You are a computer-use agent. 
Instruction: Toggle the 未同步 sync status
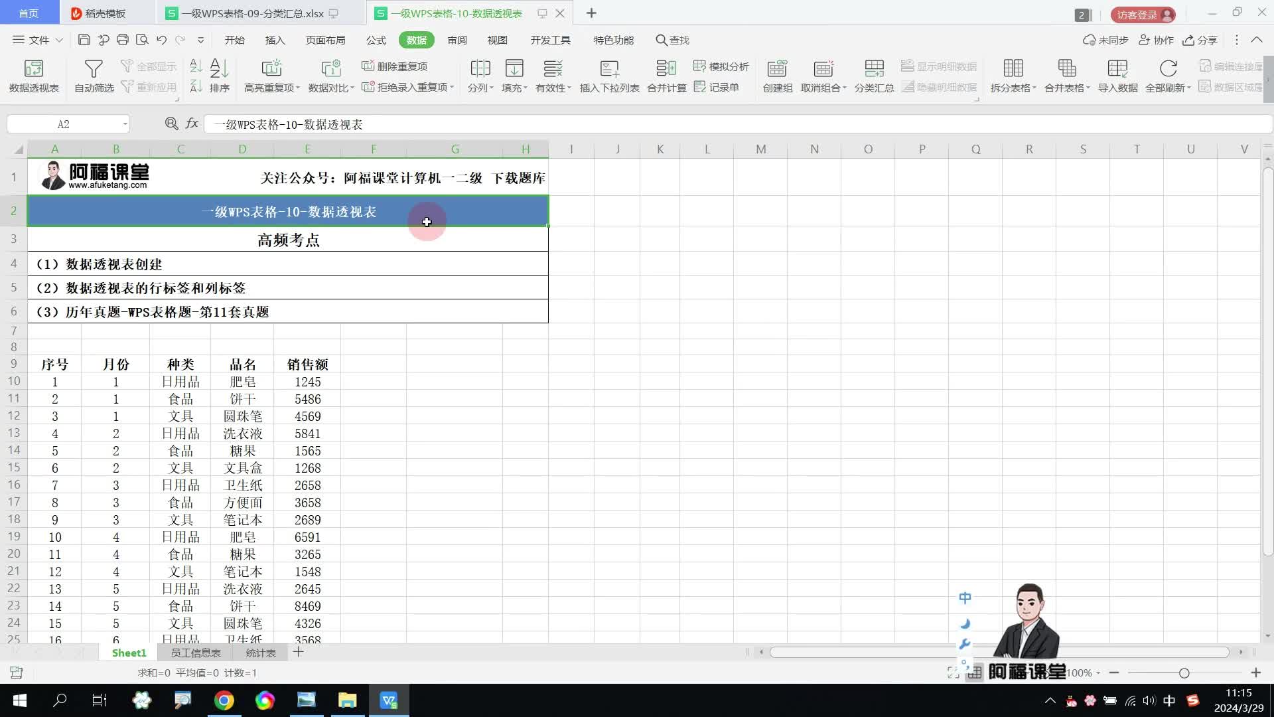1105,40
